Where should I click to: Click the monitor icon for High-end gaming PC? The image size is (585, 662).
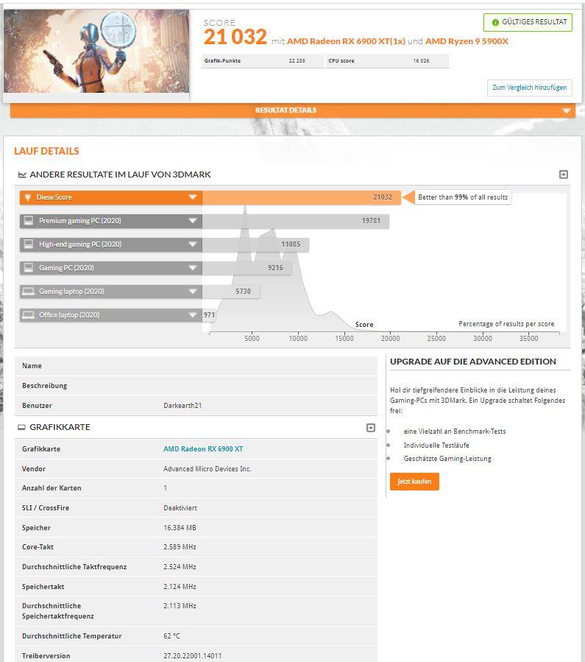(29, 244)
